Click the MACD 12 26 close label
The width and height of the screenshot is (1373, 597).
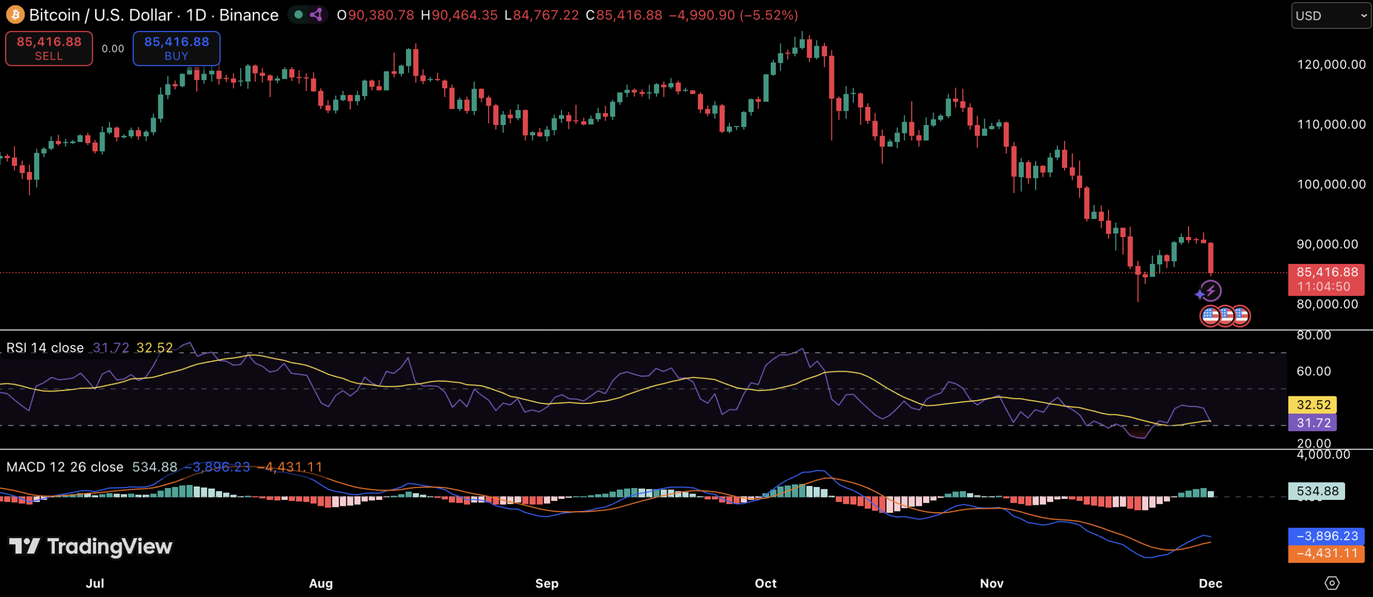64,467
